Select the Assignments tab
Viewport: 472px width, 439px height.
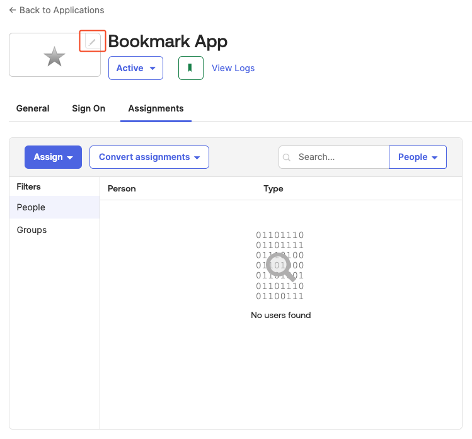[156, 108]
